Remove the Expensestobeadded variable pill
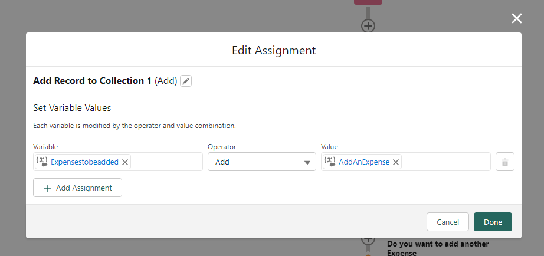This screenshot has height=256, width=544. [x=126, y=162]
